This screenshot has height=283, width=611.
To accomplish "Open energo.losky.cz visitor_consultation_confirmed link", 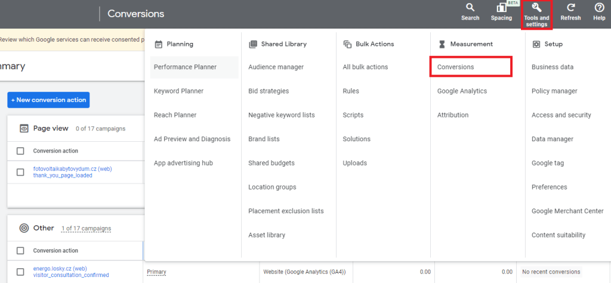I will click(71, 272).
